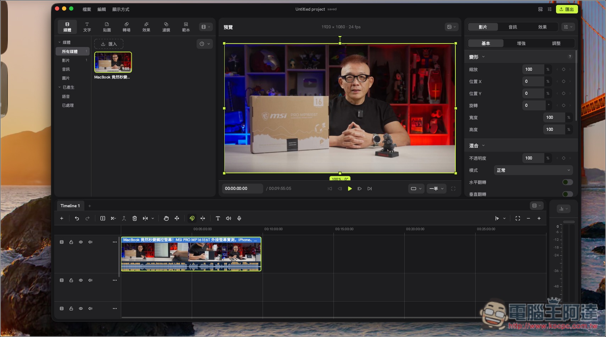Switch to the 調整 adjust tab
The image size is (606, 337).
tap(556, 43)
